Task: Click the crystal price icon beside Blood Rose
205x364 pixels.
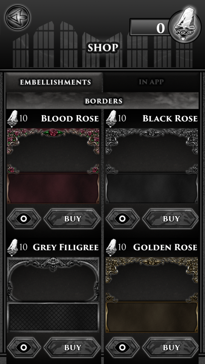Action: [13, 119]
